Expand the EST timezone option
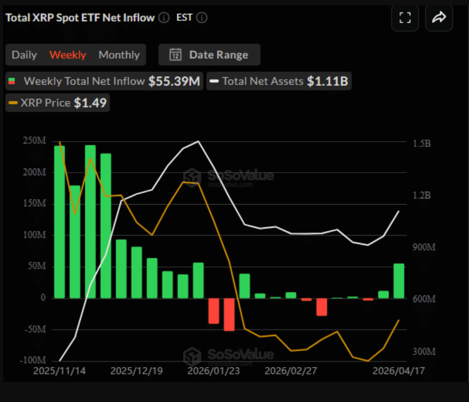The width and height of the screenshot is (469, 402). tap(184, 18)
